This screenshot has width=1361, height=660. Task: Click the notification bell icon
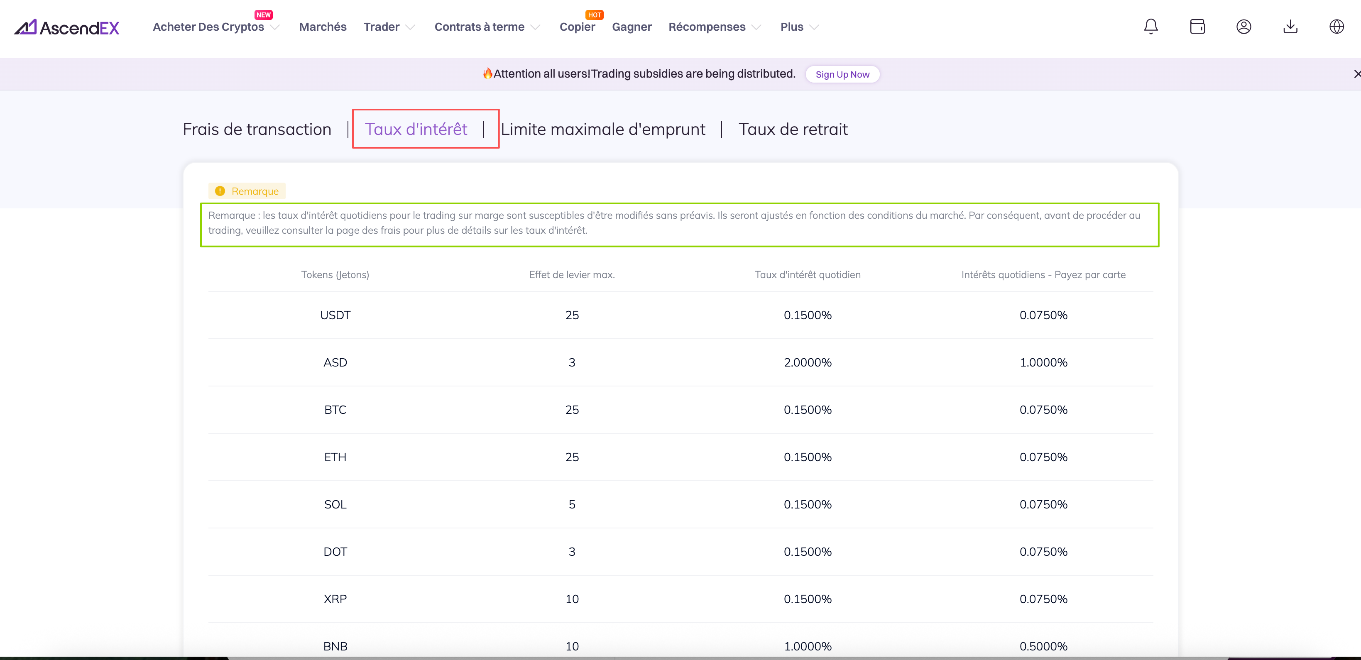1150,27
